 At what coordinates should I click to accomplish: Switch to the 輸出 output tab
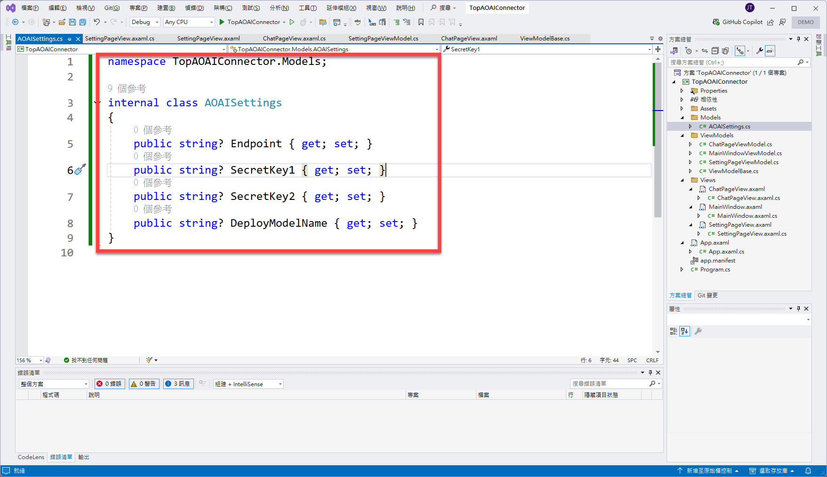click(84, 457)
